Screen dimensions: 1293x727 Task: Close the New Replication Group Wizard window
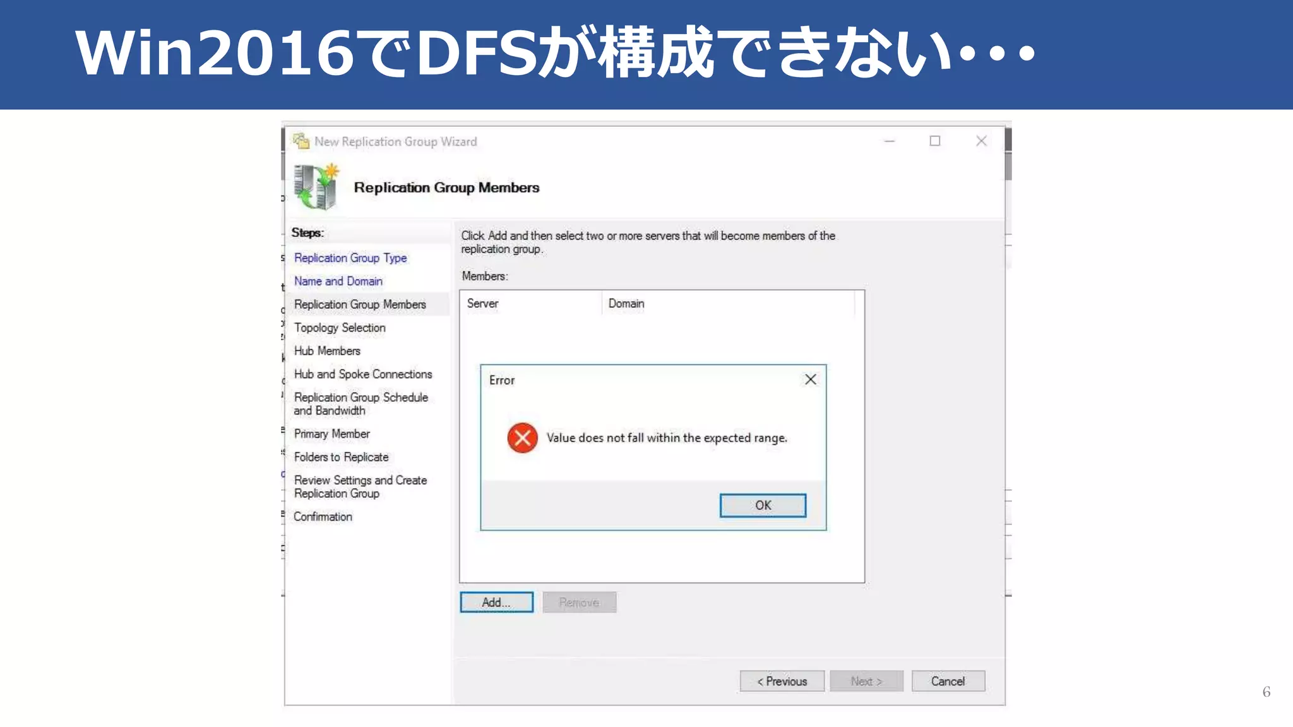981,141
